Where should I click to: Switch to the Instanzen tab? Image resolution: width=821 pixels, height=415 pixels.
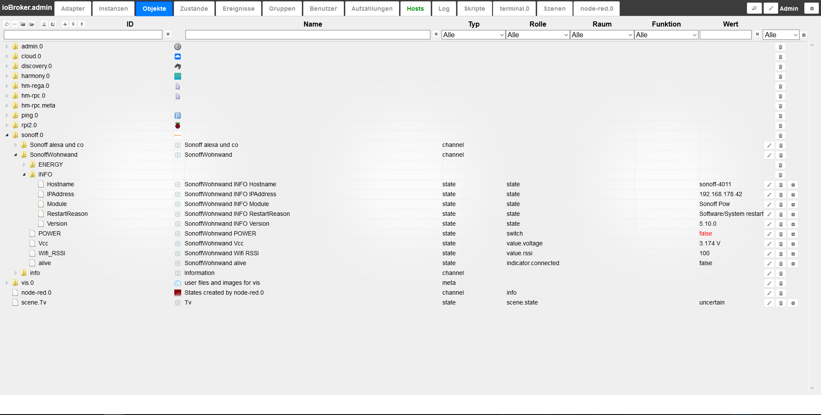113,9
